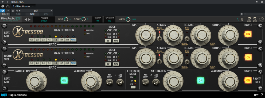This screenshot has height=98, width=265.
Task: Toggle the Left/Mid compressor POWER ON button
Action: coord(248,34)
